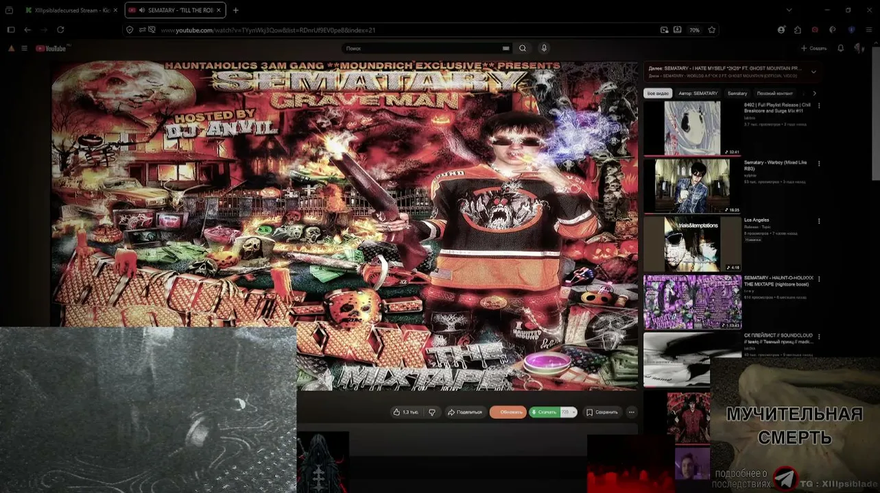Viewport: 880px width, 493px height.
Task: Open the Los Angeles video title
Action: click(x=757, y=220)
